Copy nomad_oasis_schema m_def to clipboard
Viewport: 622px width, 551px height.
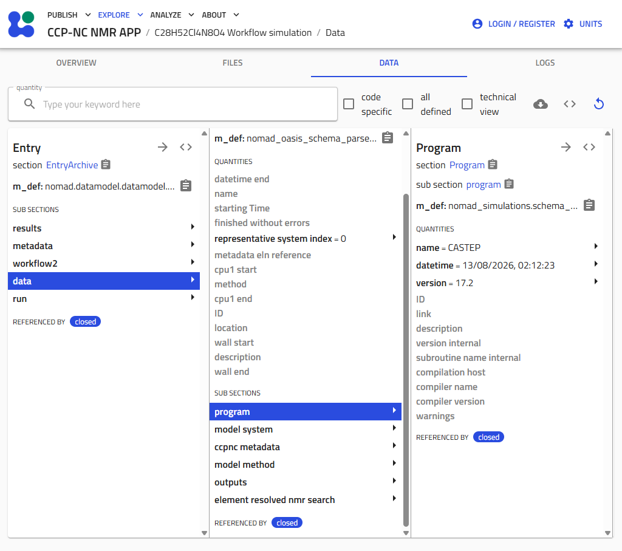[x=388, y=138]
